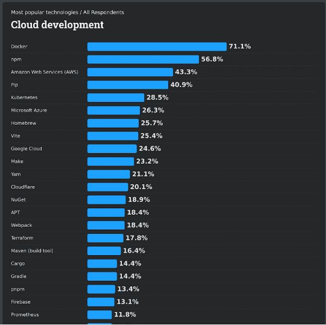The image size is (326, 325).
Task: Click the Docker bar in the chart
Action: 157,47
